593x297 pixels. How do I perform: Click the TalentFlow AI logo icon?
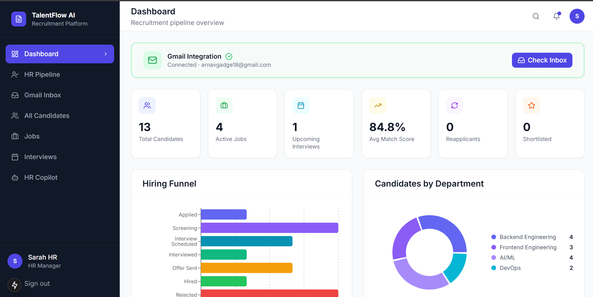pyautogui.click(x=19, y=19)
